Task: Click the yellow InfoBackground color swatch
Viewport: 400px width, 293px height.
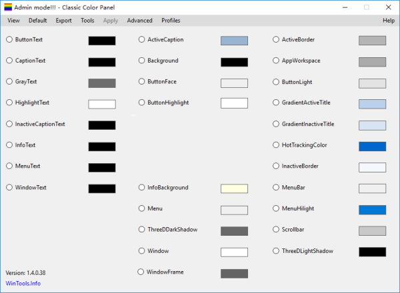Action: coord(234,188)
